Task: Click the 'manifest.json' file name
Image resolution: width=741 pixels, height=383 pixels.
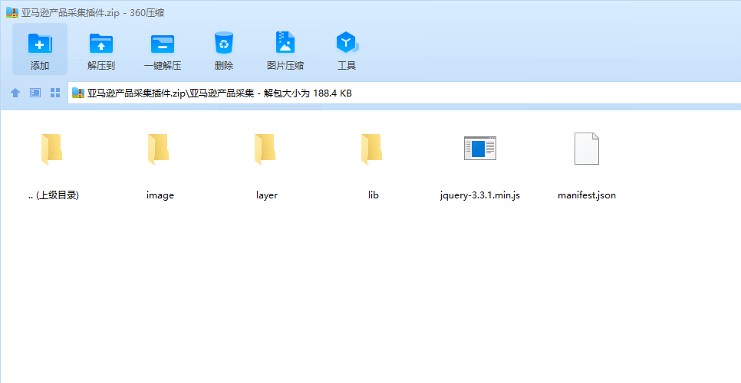Action: [x=587, y=195]
